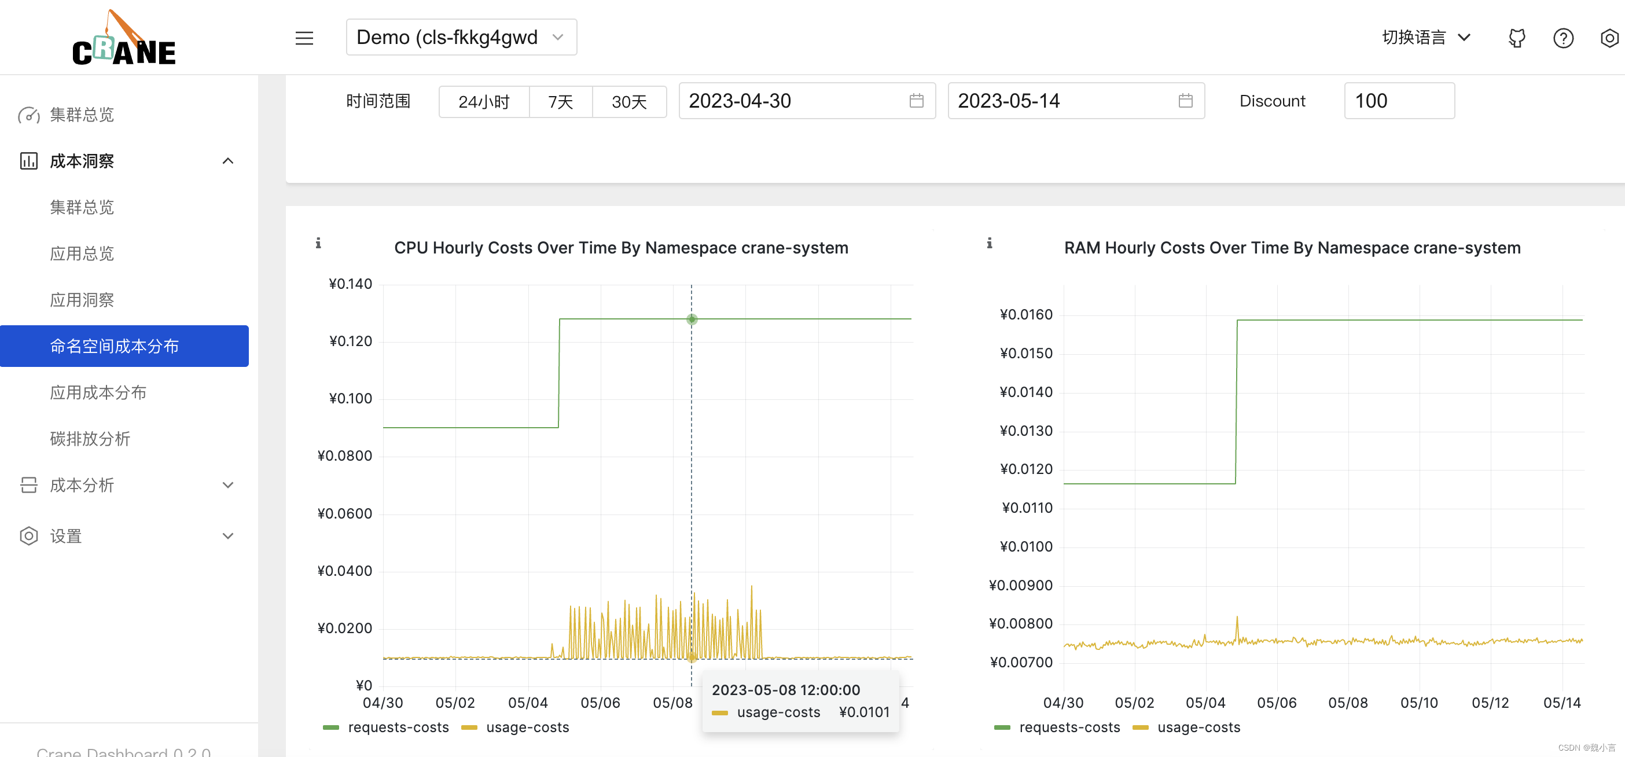The height and width of the screenshot is (757, 1625).
Task: Open the 切换语言 language dropdown
Action: coord(1427,37)
